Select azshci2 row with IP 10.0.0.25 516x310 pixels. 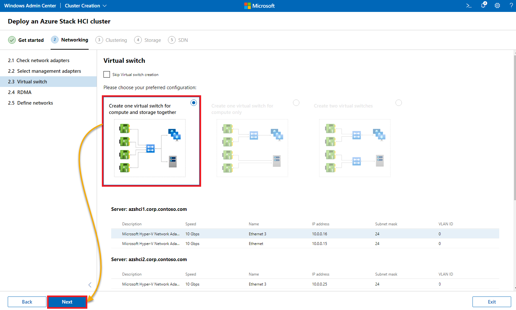[x=305, y=284]
